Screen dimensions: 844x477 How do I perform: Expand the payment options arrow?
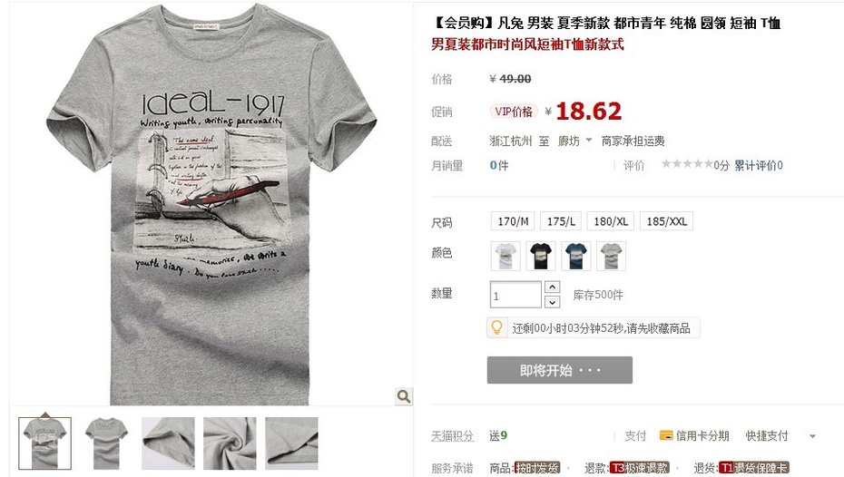point(813,436)
